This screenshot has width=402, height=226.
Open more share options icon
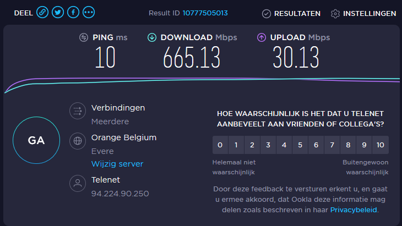click(89, 12)
